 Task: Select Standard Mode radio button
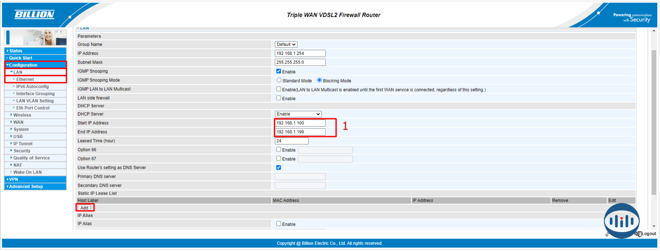pos(279,80)
